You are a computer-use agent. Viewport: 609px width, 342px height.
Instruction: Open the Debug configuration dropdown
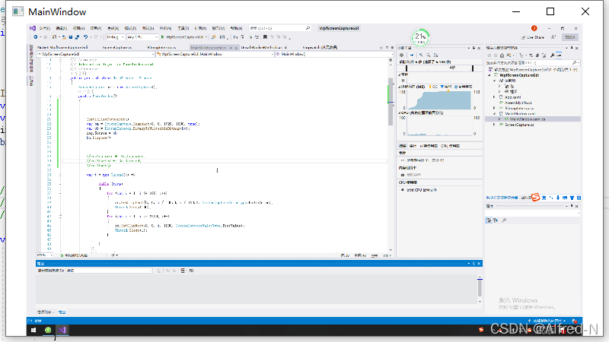pyautogui.click(x=116, y=37)
